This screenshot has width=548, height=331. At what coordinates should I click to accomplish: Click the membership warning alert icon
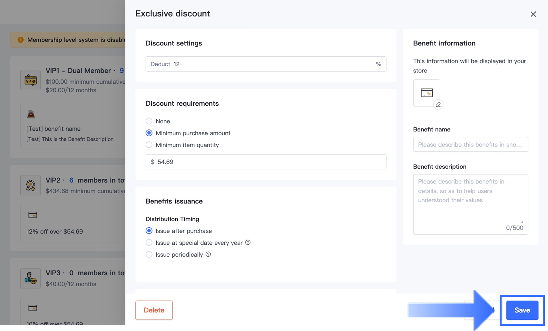tap(21, 40)
